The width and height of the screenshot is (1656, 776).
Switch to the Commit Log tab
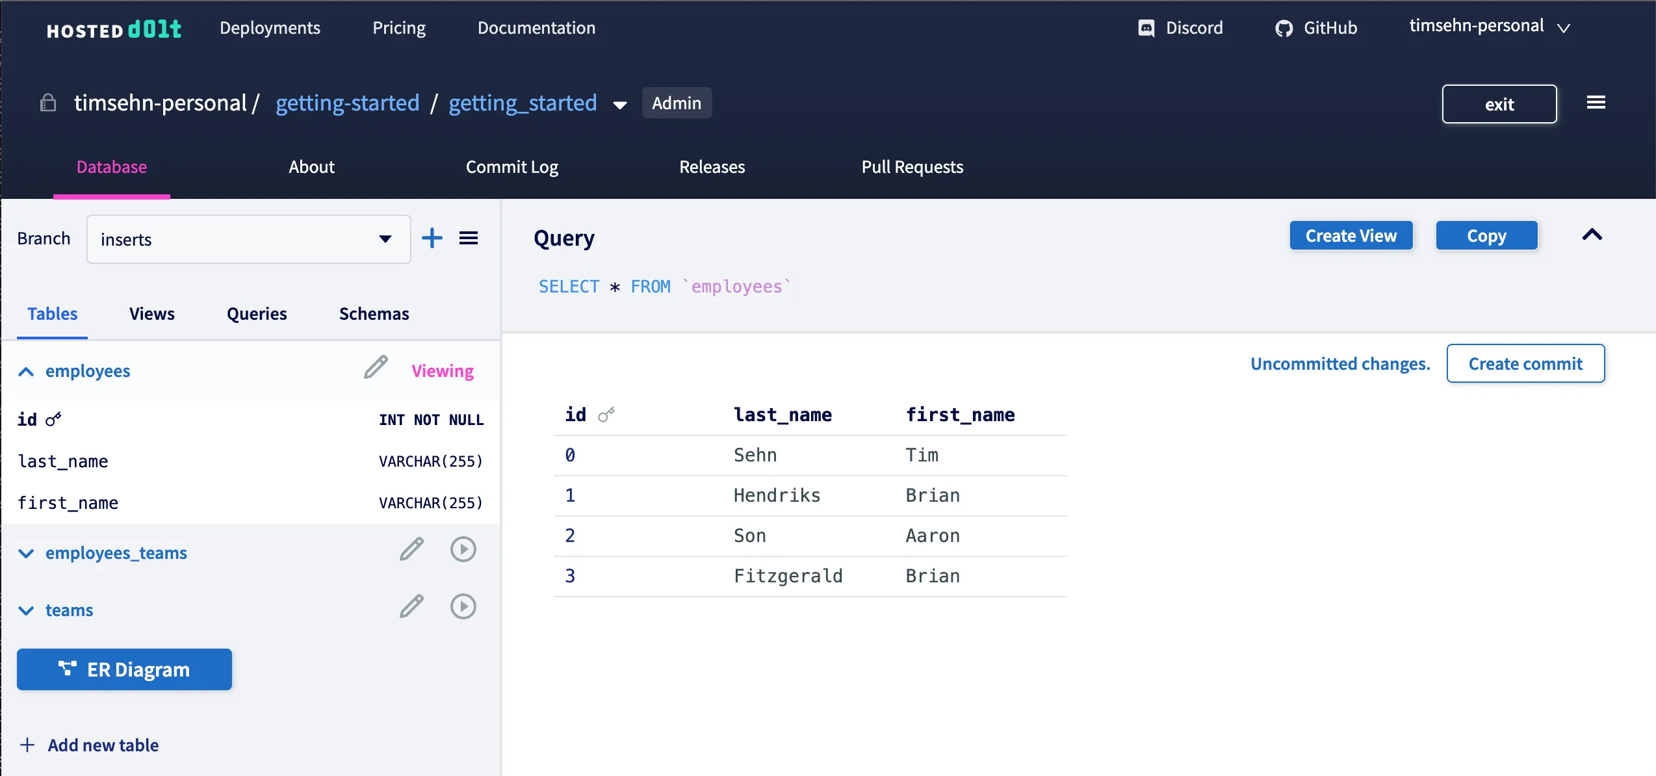[511, 167]
